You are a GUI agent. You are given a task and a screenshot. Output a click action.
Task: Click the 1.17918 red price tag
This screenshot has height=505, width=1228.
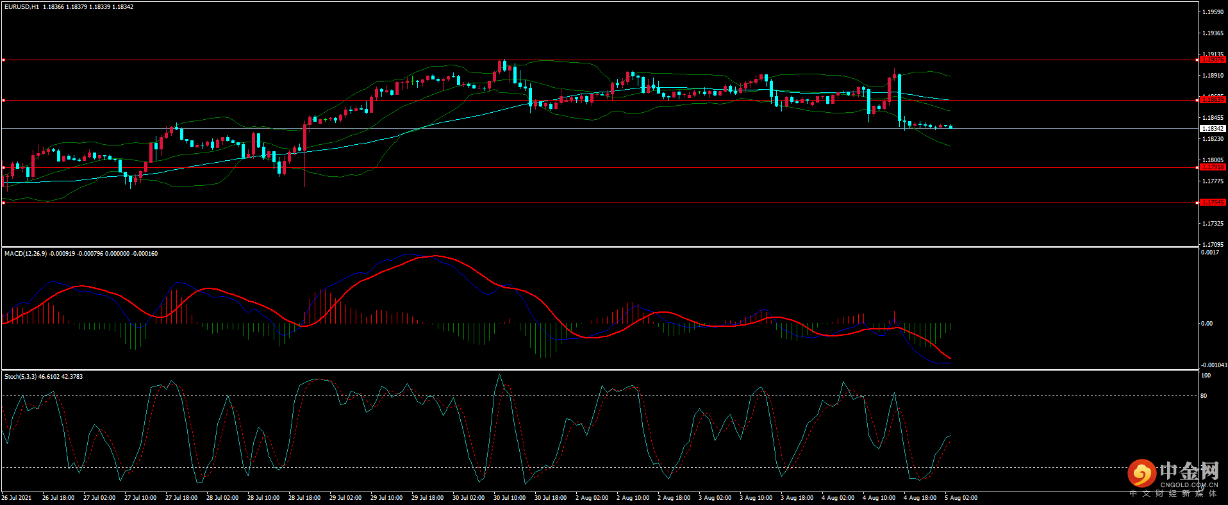pyautogui.click(x=1212, y=167)
